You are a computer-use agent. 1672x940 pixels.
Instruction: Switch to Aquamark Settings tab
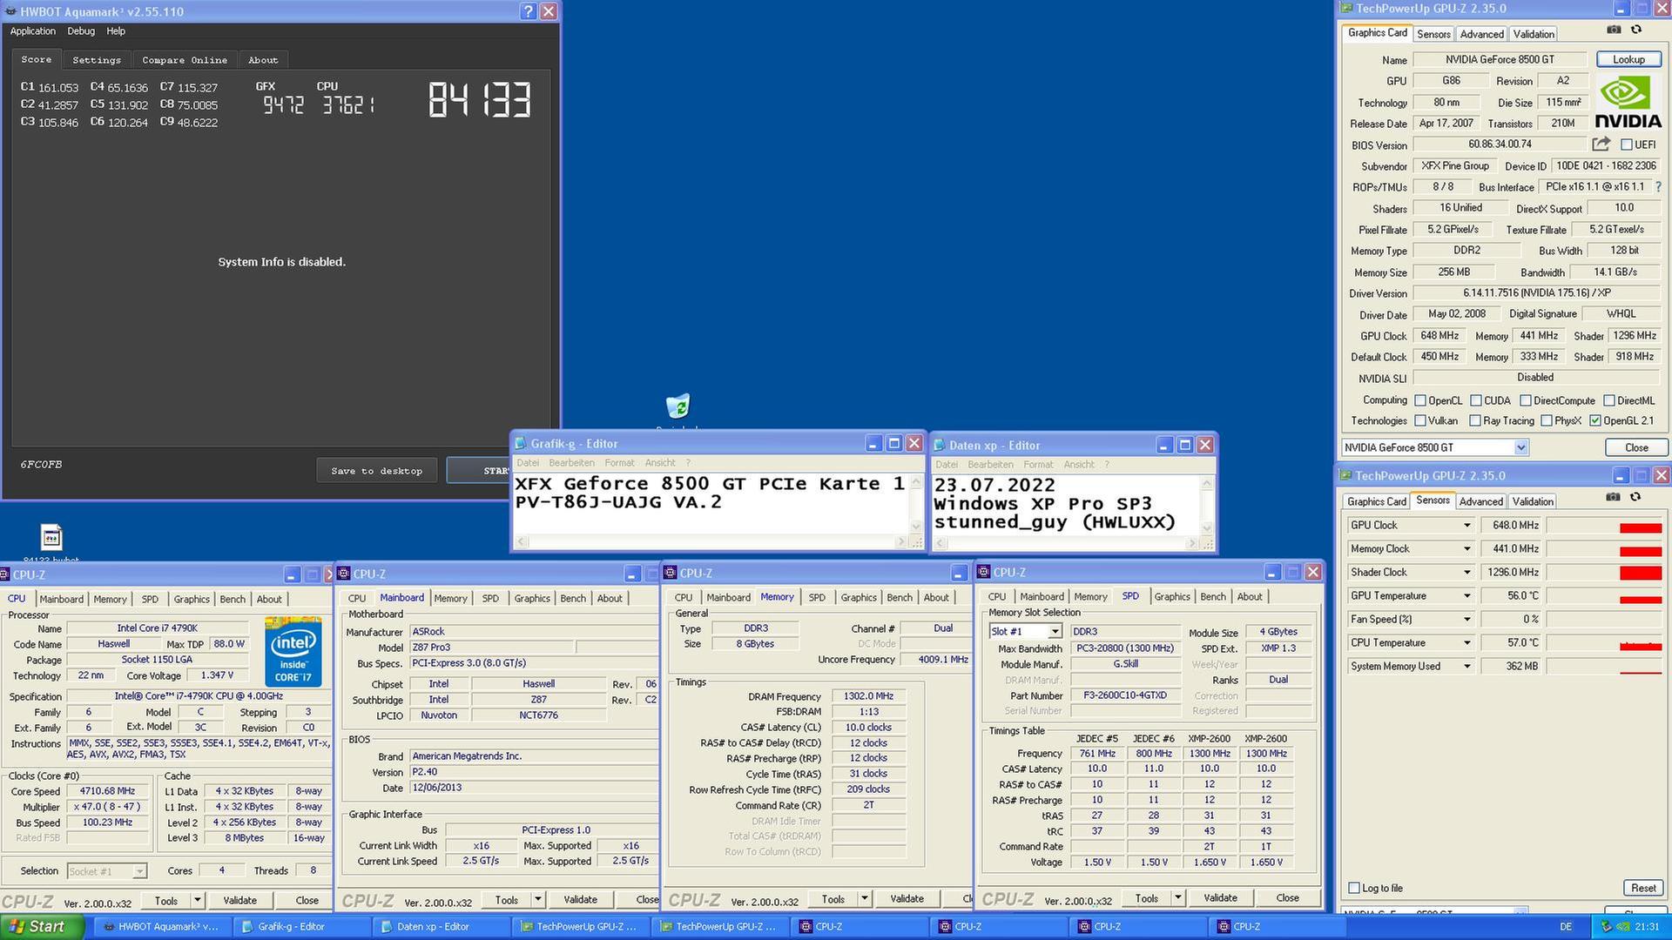click(x=97, y=60)
